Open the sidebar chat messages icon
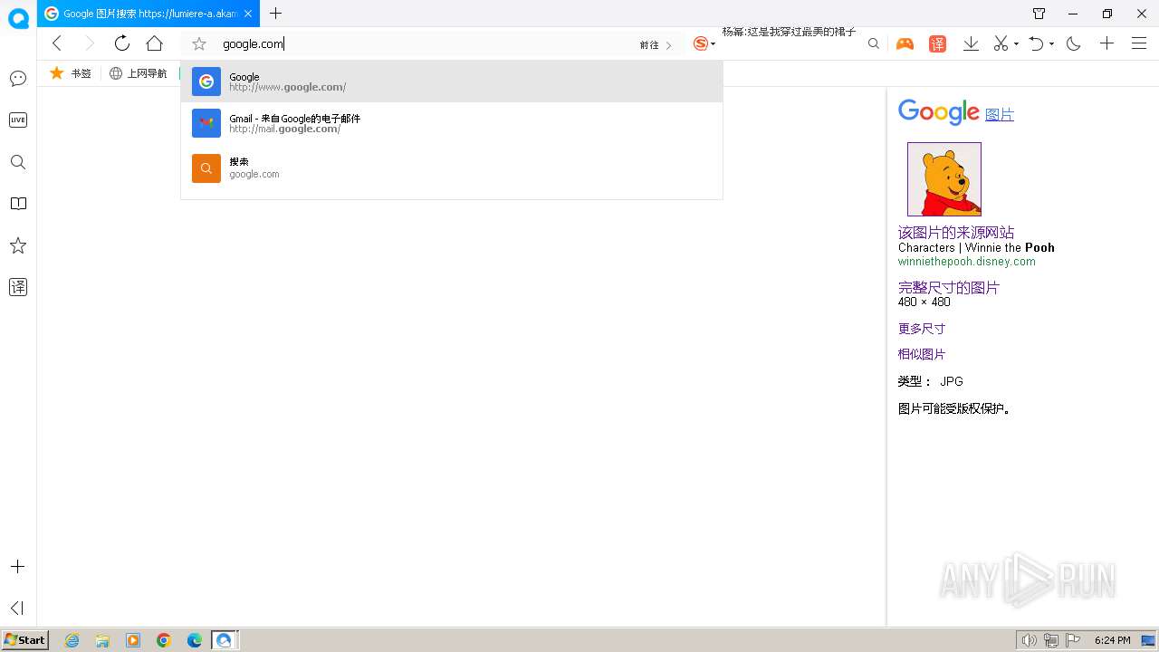 (x=18, y=79)
